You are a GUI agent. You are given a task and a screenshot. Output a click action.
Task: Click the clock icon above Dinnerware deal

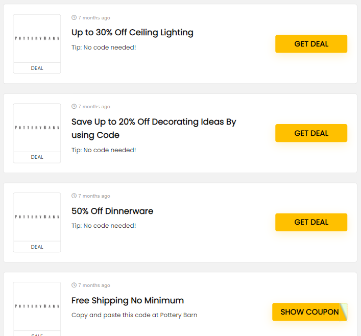click(74, 196)
